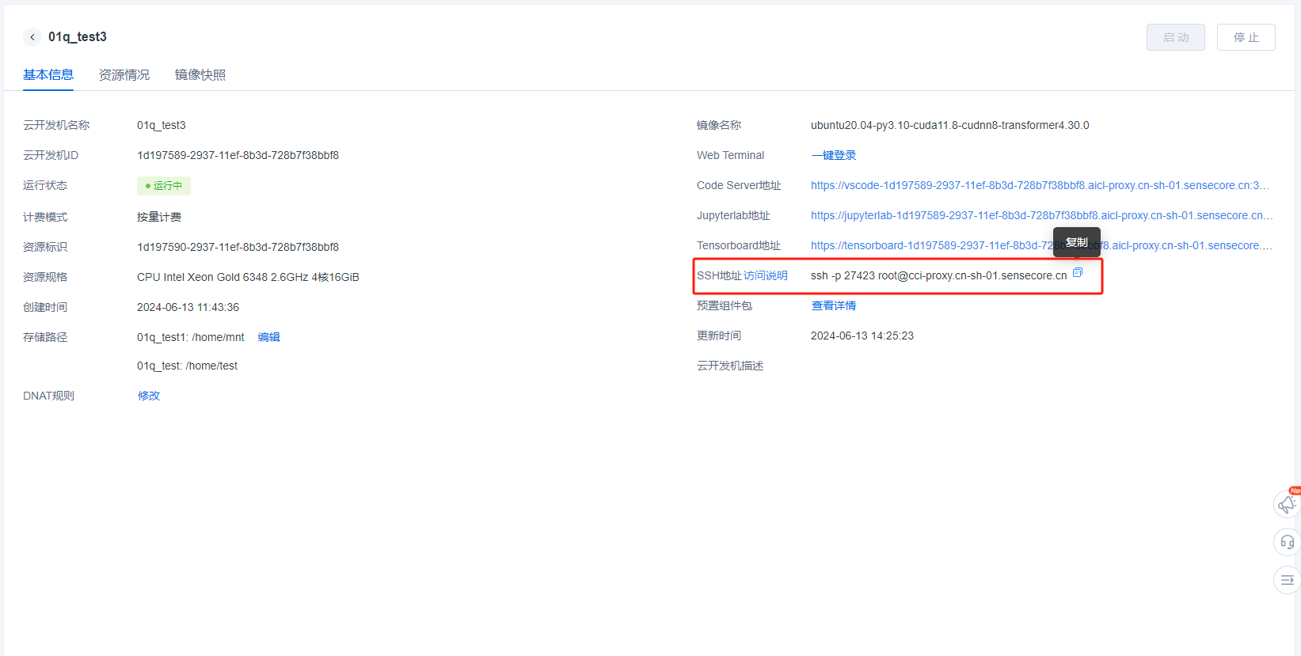The height and width of the screenshot is (656, 1301).
Task: Click the creation time 2024-06-13 11:43:36
Action: (188, 307)
